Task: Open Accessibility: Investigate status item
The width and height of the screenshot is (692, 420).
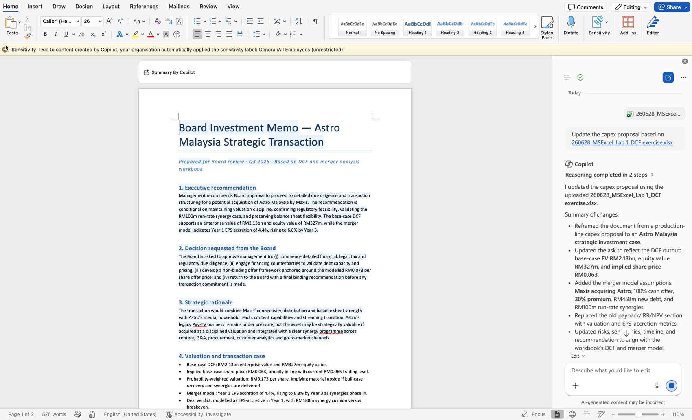Action: [198, 414]
